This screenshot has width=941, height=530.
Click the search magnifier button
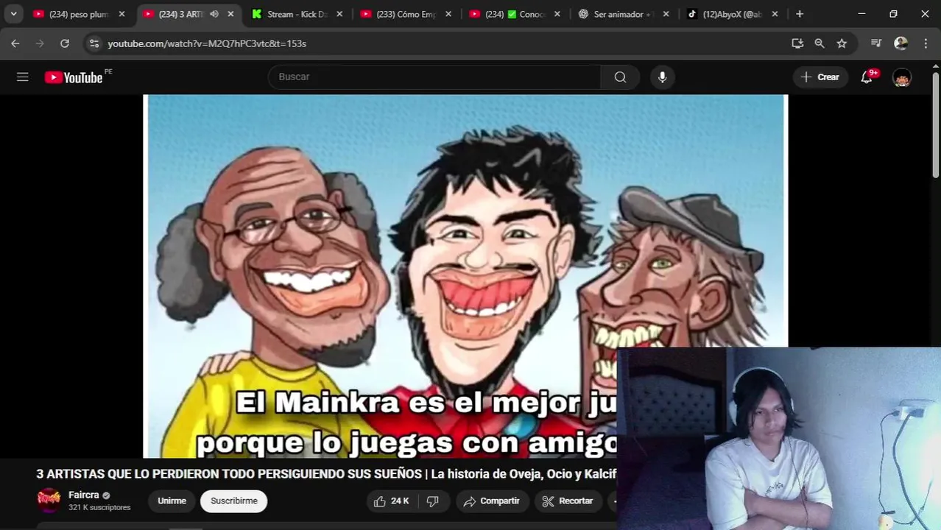point(620,77)
